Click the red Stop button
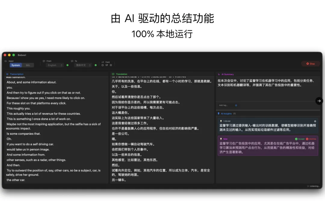The height and width of the screenshot is (201, 325). pos(311,64)
